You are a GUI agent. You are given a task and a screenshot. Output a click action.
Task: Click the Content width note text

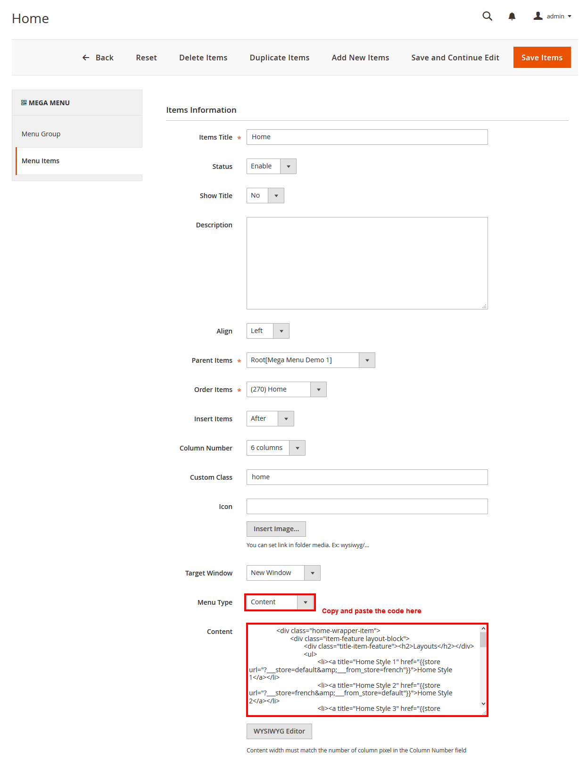pos(356,750)
